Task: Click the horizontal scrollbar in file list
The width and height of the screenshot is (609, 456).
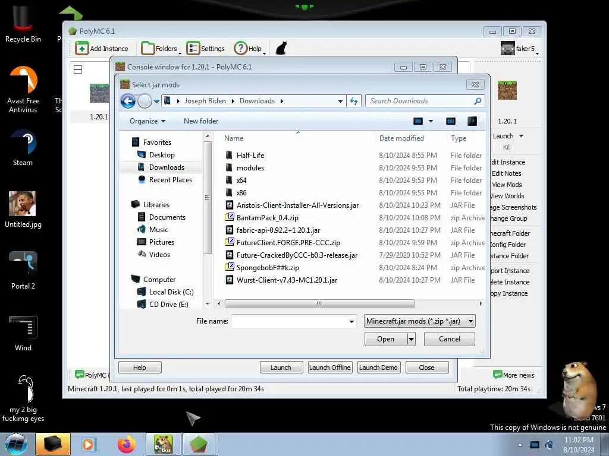Action: 319,303
